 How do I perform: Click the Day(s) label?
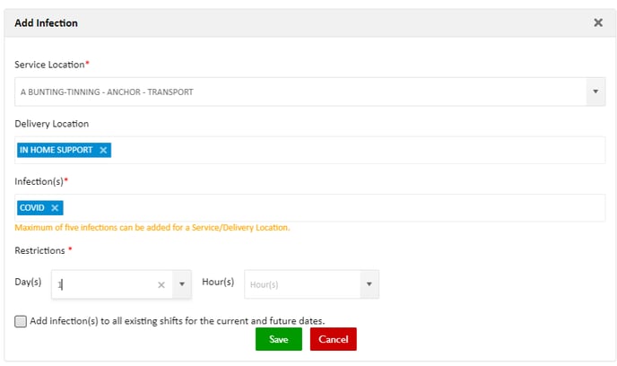pos(28,282)
